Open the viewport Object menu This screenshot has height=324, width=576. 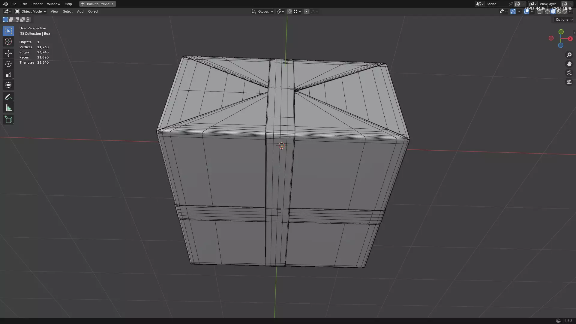93,11
